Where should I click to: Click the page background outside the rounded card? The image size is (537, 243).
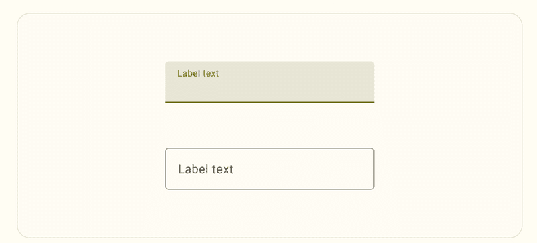[x=270, y=6]
